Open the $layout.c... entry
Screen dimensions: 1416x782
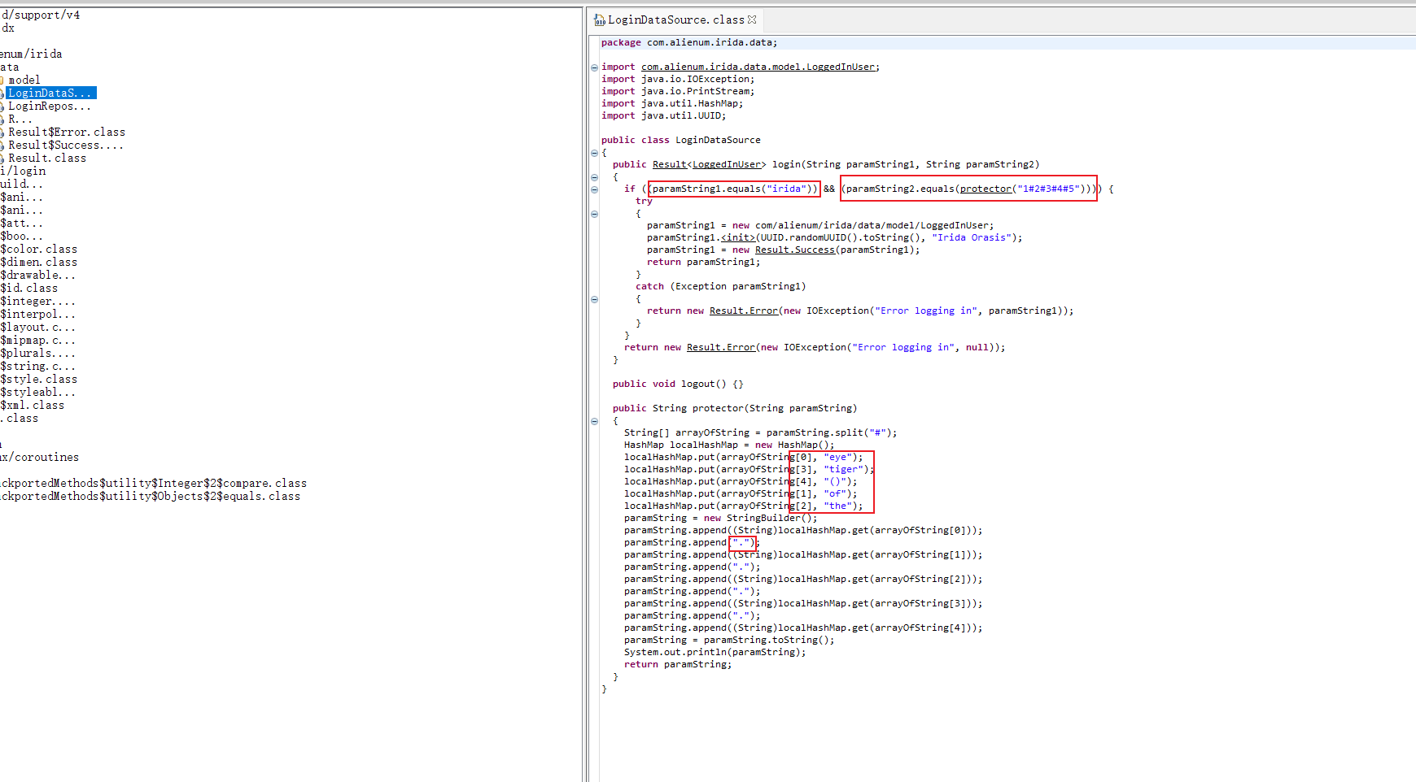(37, 327)
